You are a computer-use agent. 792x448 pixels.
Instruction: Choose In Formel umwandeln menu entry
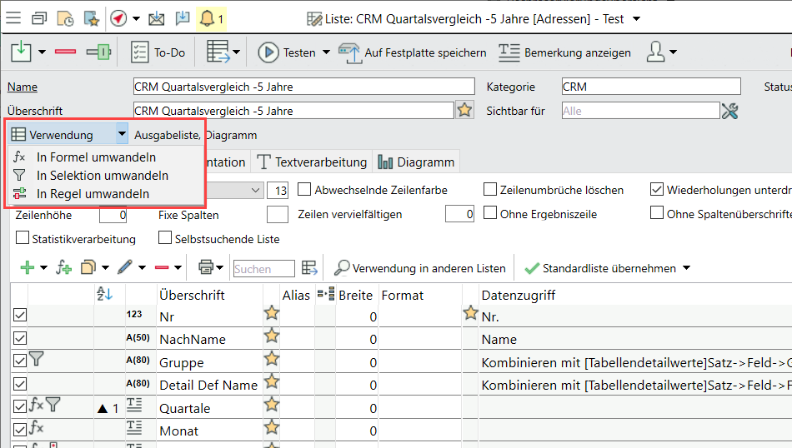click(x=96, y=157)
